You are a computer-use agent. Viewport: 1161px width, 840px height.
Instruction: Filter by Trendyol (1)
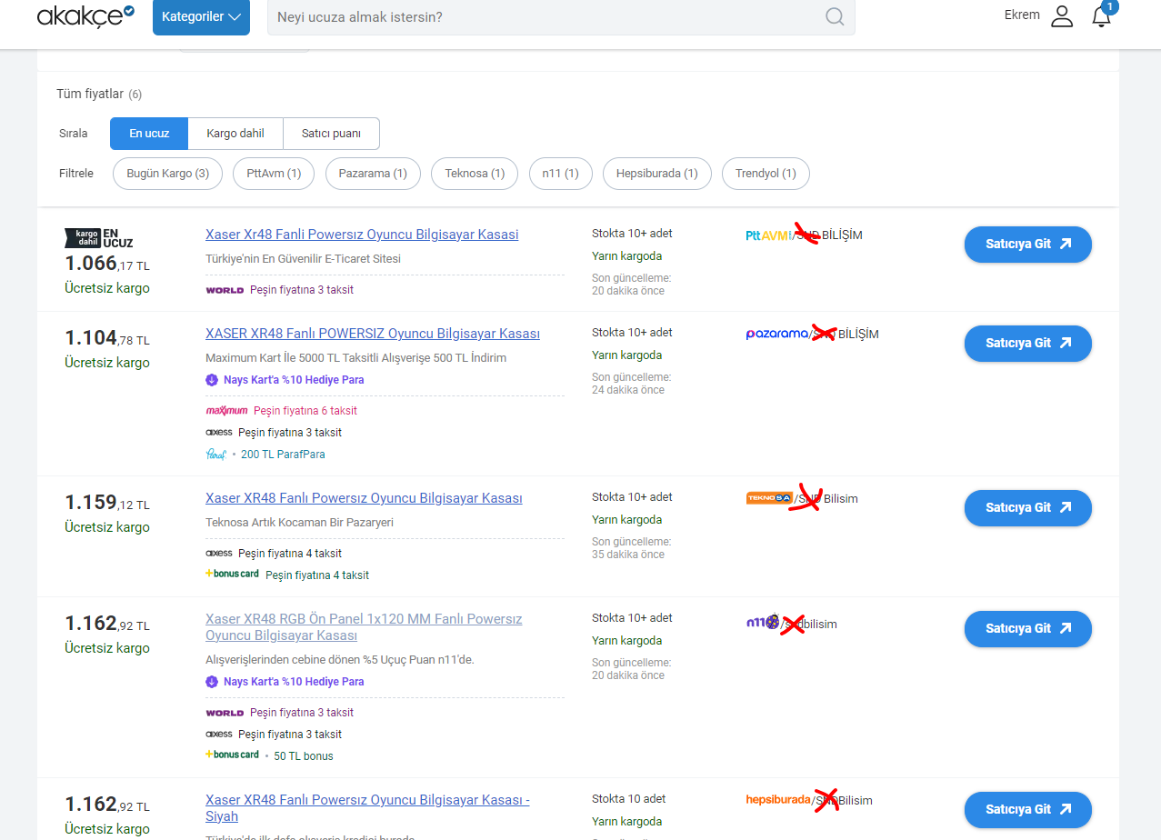click(766, 174)
